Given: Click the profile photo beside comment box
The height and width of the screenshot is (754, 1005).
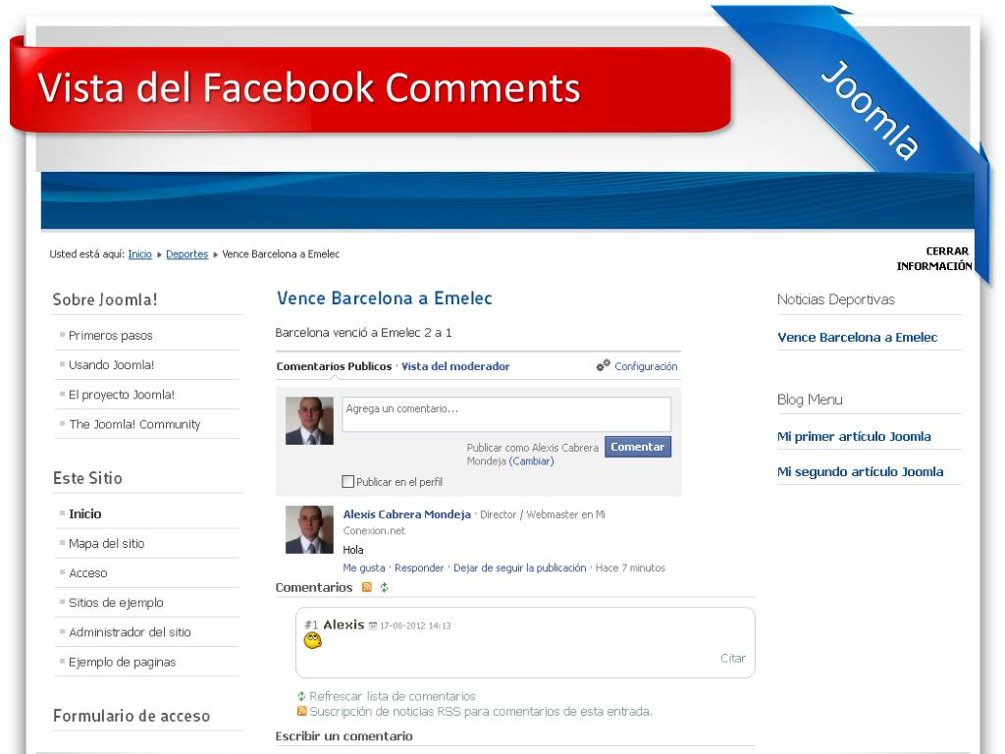Looking at the screenshot, I should coord(309,420).
